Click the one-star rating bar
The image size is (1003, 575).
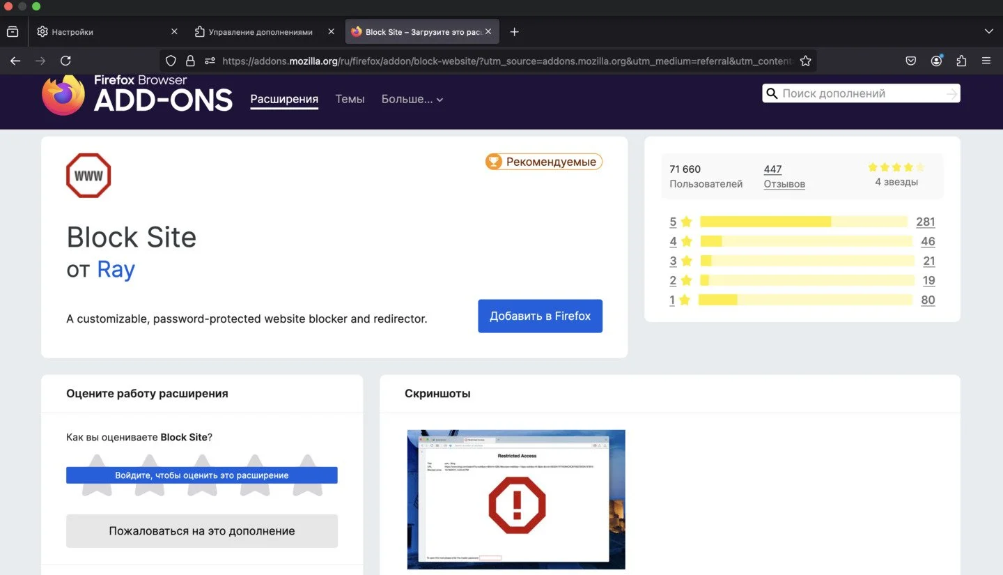point(805,300)
